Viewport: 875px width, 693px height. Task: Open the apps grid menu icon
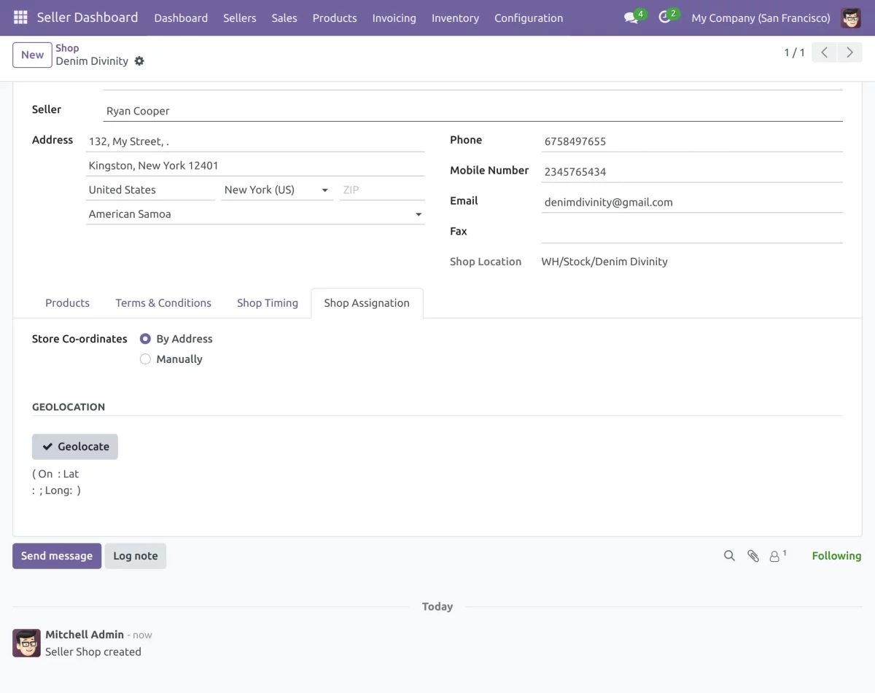(x=20, y=17)
